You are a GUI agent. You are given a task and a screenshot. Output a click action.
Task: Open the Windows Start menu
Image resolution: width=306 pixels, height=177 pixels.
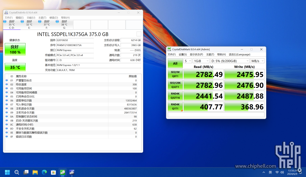click(7, 172)
